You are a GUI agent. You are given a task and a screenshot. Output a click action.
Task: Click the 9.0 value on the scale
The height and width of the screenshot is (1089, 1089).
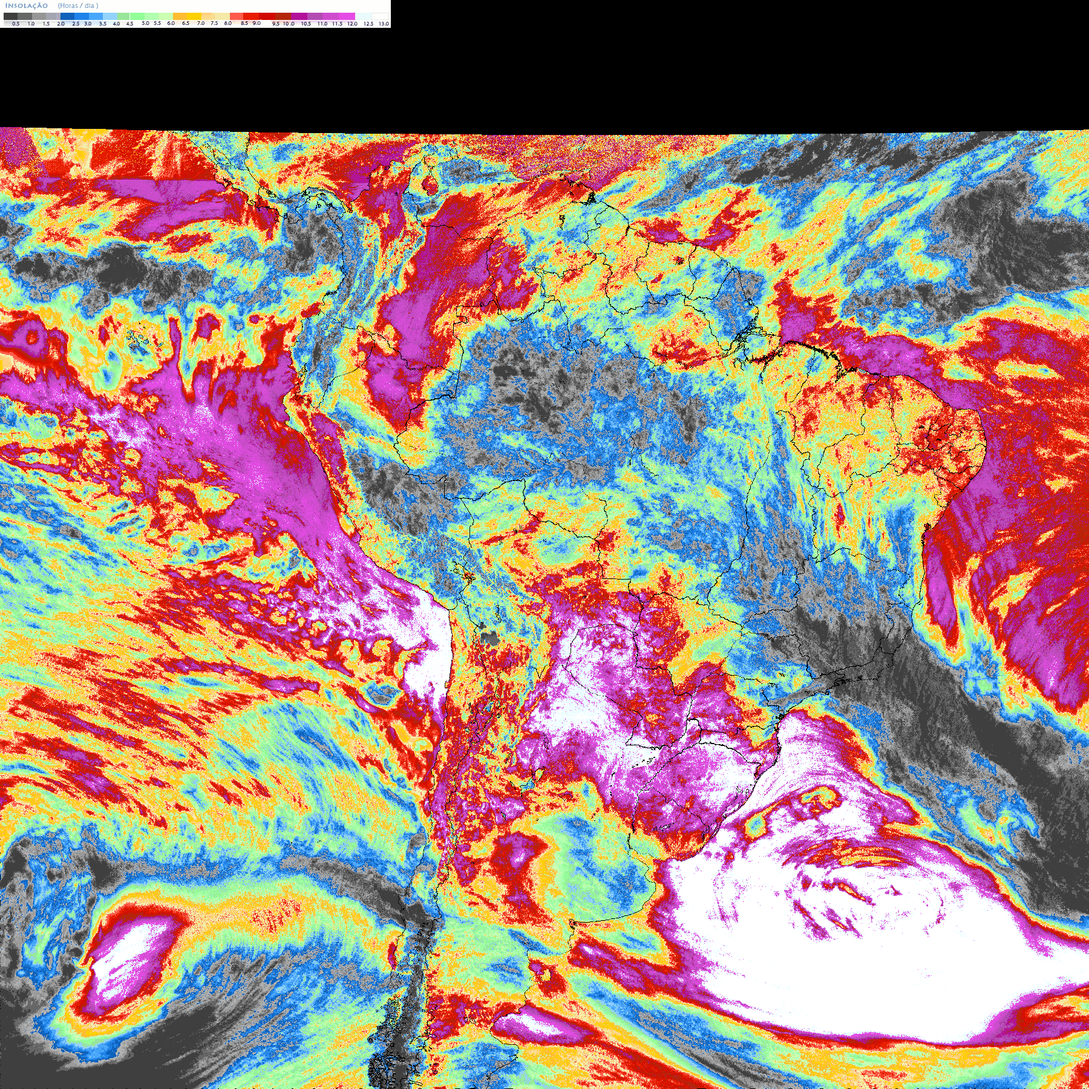click(x=257, y=23)
